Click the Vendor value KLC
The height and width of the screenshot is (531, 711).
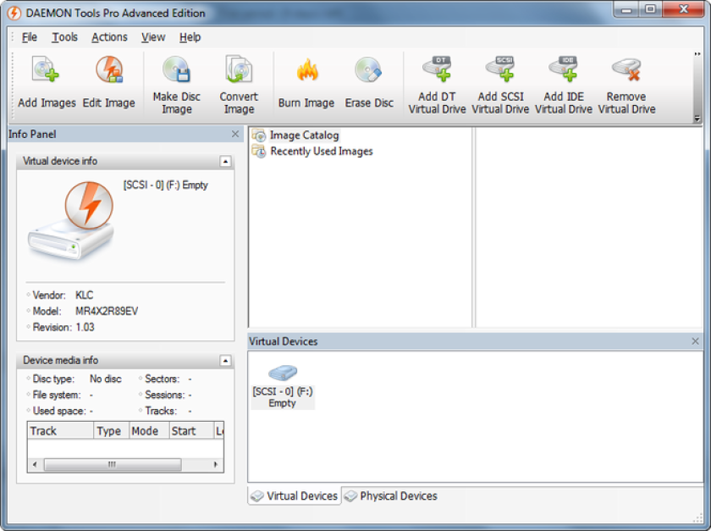[85, 296]
